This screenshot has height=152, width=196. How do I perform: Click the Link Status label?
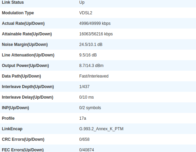point(13,2)
